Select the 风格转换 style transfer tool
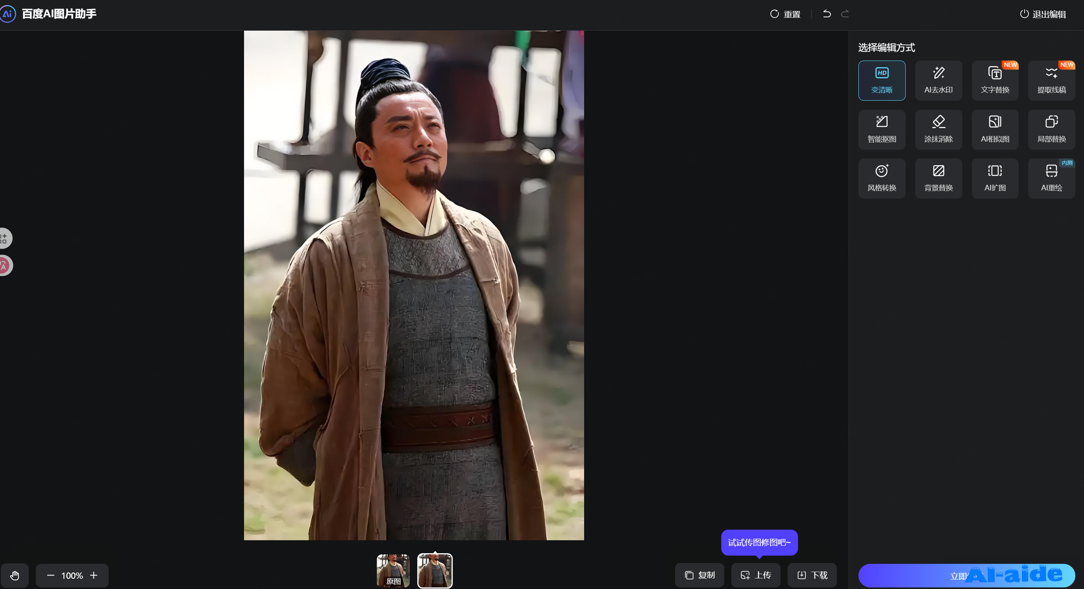 882,178
